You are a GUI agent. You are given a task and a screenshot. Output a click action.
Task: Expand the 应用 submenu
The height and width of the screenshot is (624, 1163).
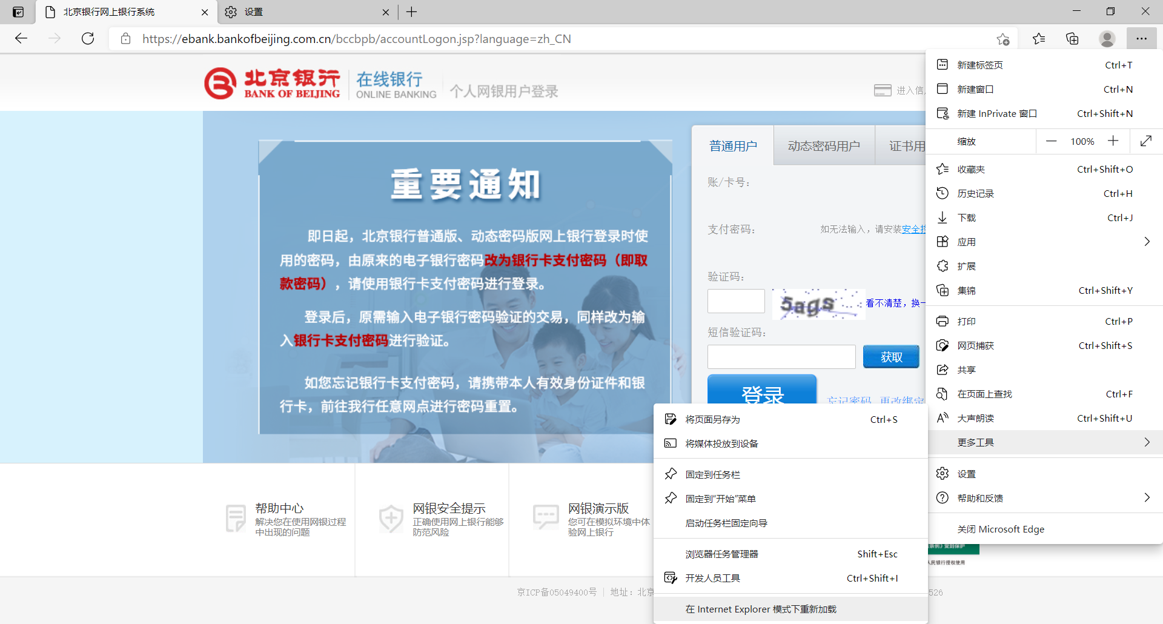(x=1044, y=242)
